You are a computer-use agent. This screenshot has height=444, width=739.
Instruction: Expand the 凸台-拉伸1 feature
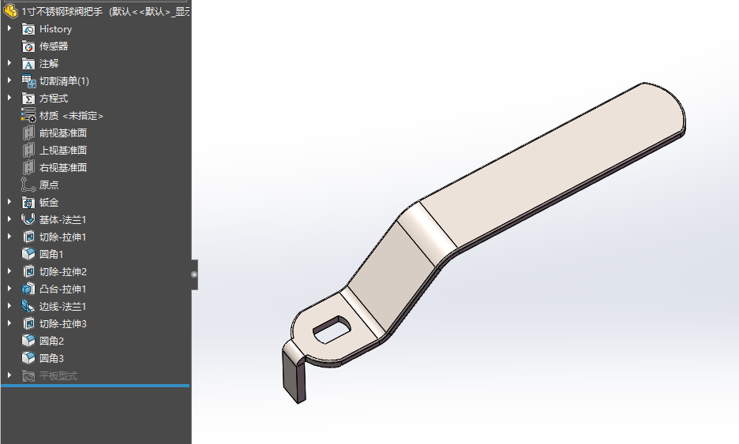[9, 289]
